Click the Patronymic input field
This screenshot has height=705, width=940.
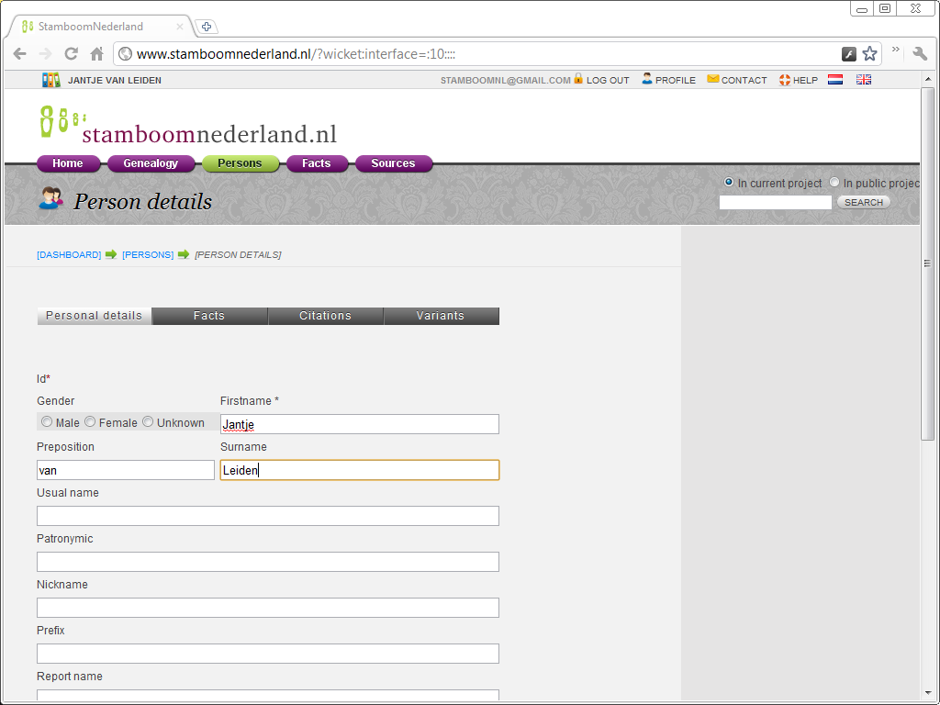(268, 562)
